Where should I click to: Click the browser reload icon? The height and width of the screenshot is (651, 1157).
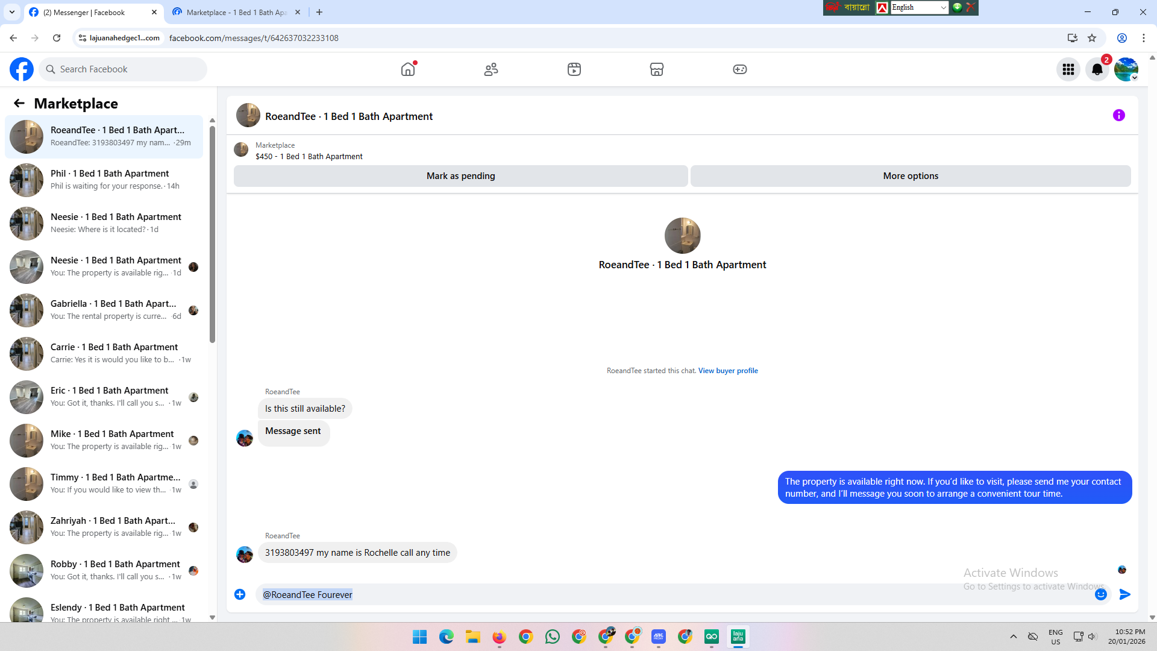pos(57,38)
